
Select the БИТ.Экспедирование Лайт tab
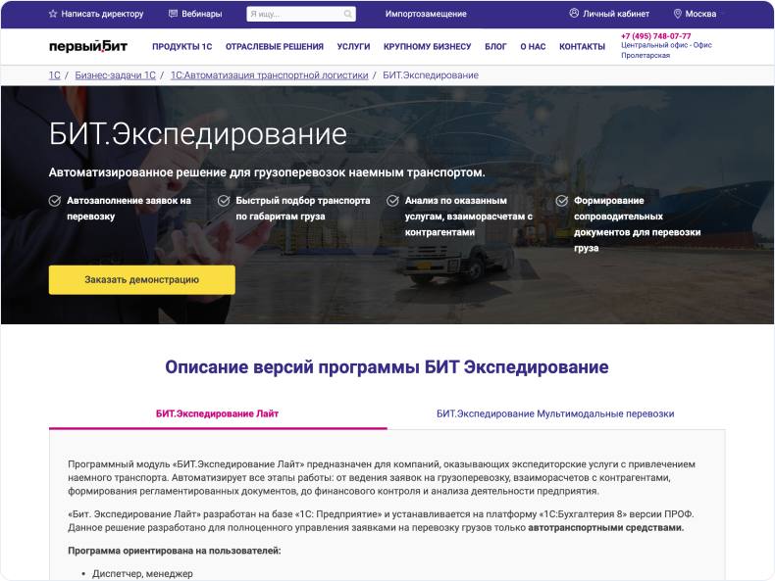(x=217, y=413)
